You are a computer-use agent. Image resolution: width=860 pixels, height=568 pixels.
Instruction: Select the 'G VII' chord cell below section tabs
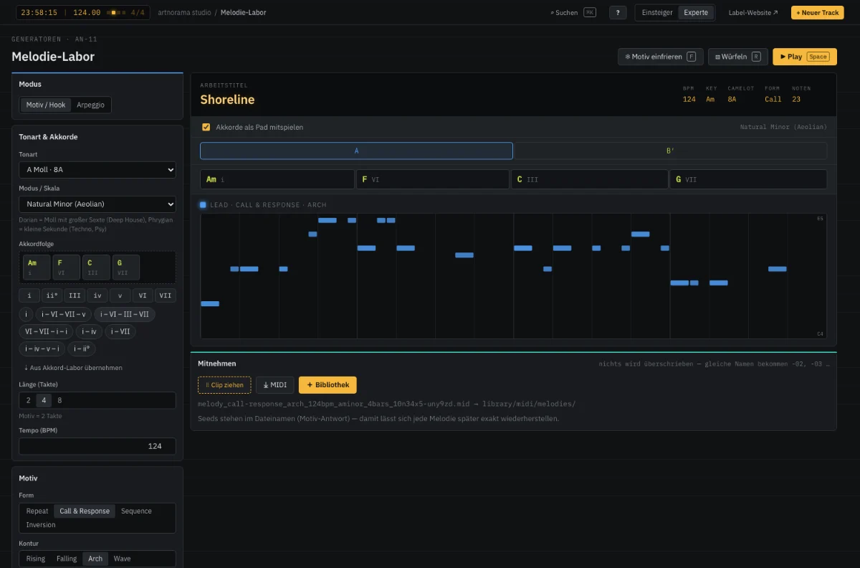[748, 179]
